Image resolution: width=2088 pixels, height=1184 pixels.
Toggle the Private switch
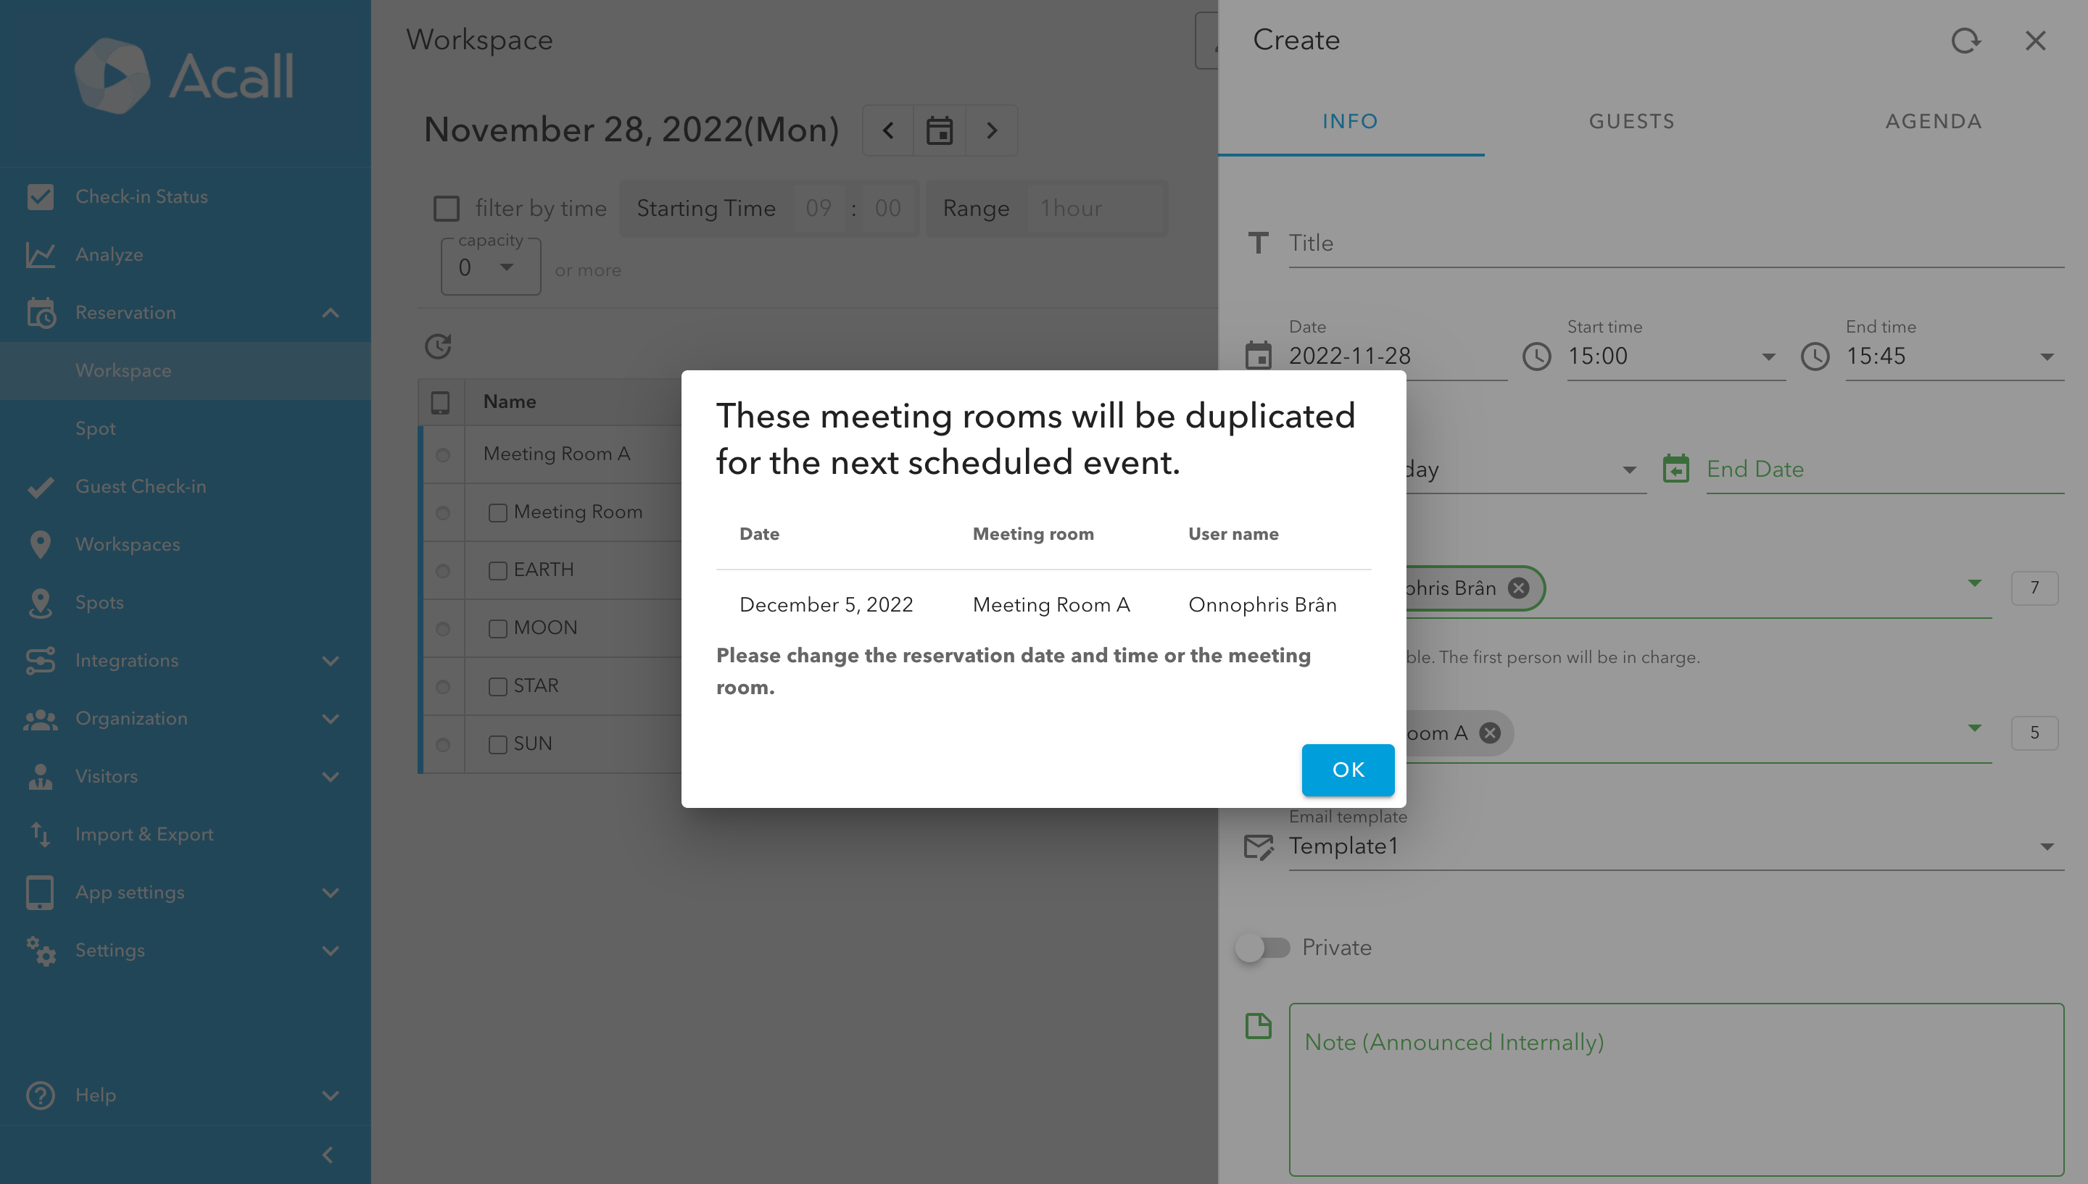point(1261,947)
